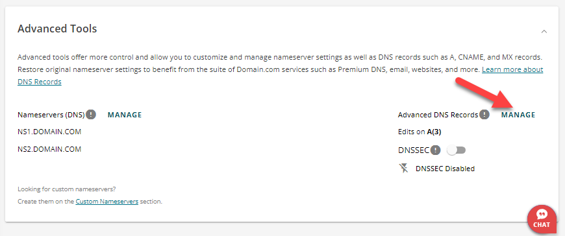
Task: Collapse the Advanced Tools section chevron
Action: click(544, 31)
